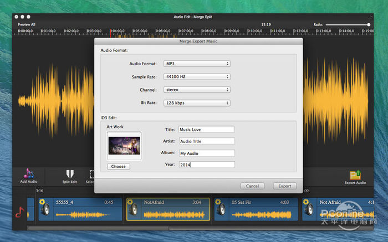This screenshot has height=242, width=388.
Task: Click Preview All above the timeline
Action: coord(27,24)
